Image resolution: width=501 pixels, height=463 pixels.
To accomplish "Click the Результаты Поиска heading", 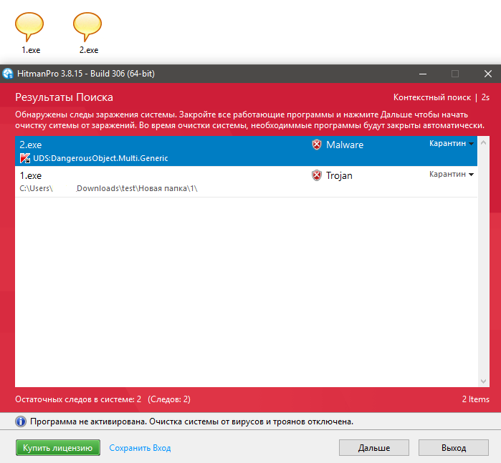I will (x=65, y=97).
